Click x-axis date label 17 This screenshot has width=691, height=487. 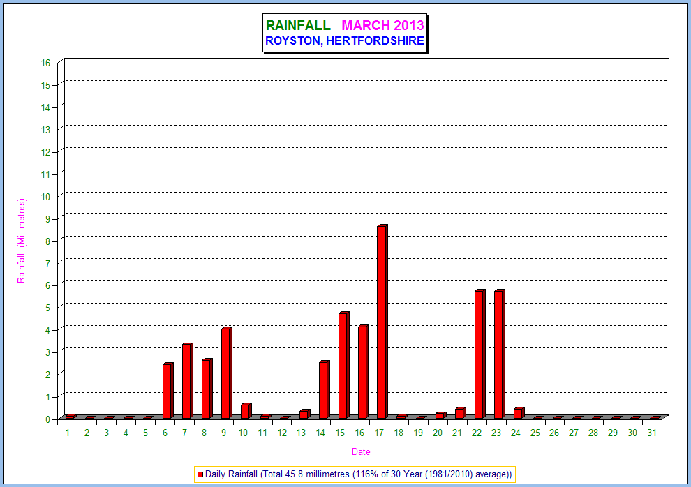tap(380, 433)
